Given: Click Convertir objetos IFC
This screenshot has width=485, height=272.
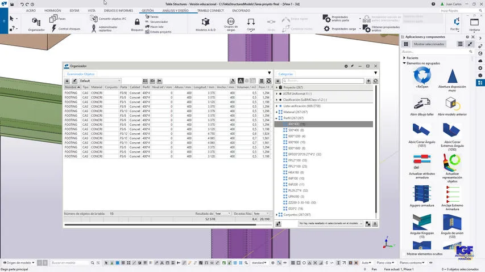Looking at the screenshot, I should (109, 19).
